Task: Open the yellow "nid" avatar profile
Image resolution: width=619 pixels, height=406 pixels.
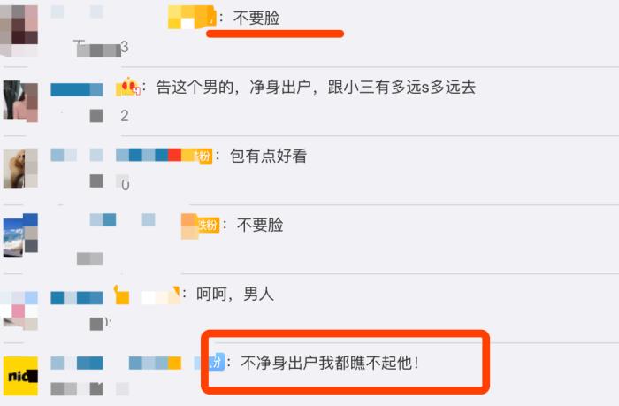Action: 20,376
